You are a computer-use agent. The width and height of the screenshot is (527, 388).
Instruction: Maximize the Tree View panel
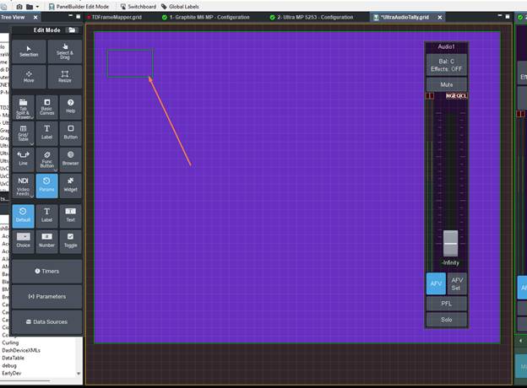click(x=79, y=16)
